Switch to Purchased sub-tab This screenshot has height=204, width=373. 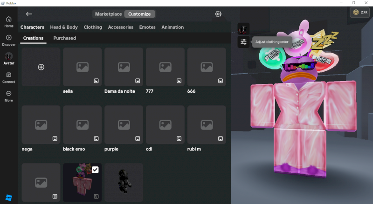pyautogui.click(x=64, y=38)
